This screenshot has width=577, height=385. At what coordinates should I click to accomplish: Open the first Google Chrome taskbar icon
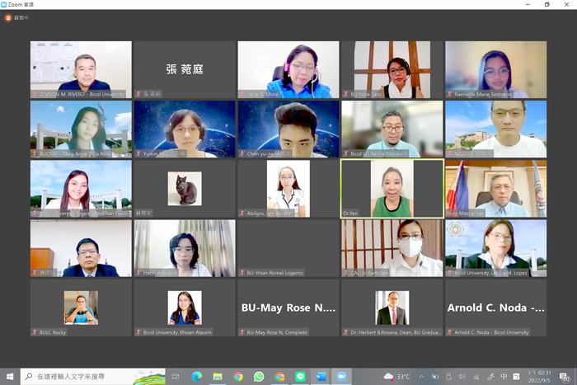click(x=238, y=377)
